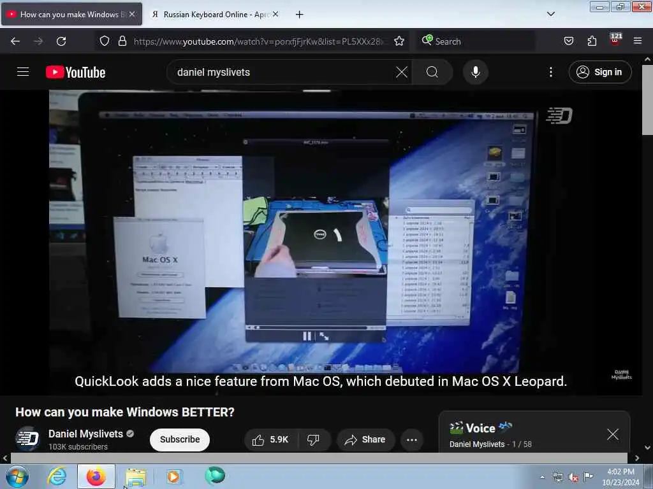
Task: Open tracking protection shield icon
Action: pyautogui.click(x=105, y=41)
